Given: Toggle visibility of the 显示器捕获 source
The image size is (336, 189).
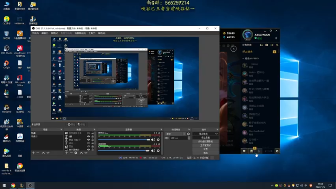Looking at the screenshot, I should [x=89, y=150].
